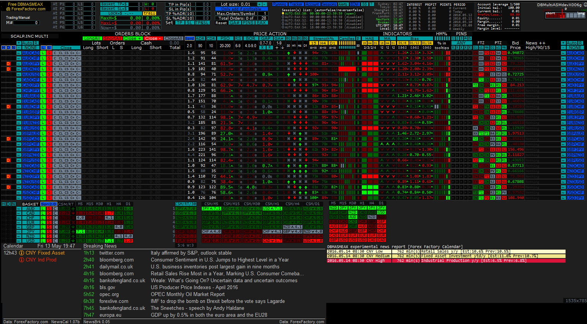This screenshot has height=324, width=587.
Task: Toggle HAS D1 timeframe button
Action: point(376,43)
